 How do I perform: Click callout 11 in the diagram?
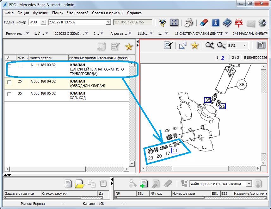175,151
